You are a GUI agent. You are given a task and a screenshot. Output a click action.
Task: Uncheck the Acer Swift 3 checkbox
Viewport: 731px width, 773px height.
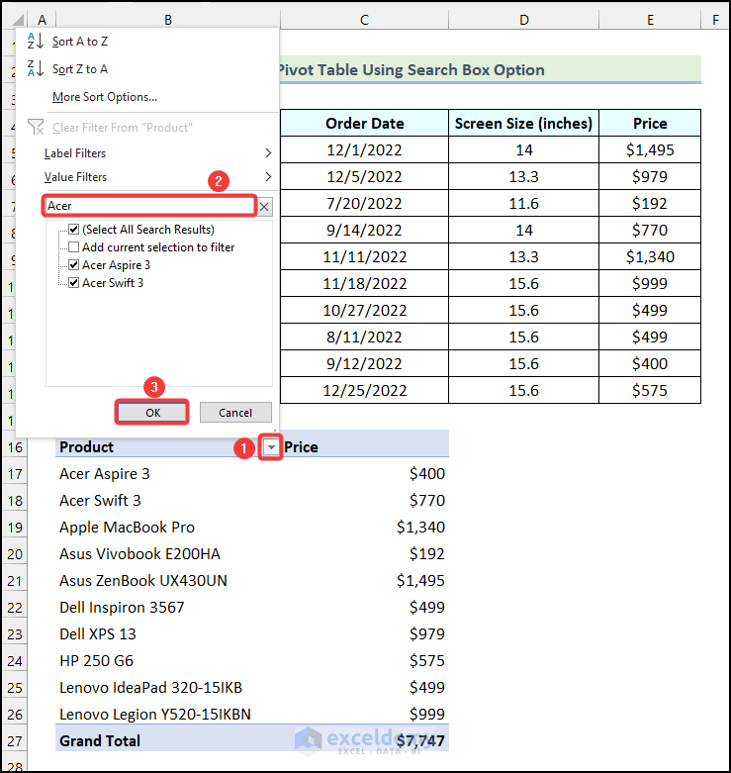[74, 282]
